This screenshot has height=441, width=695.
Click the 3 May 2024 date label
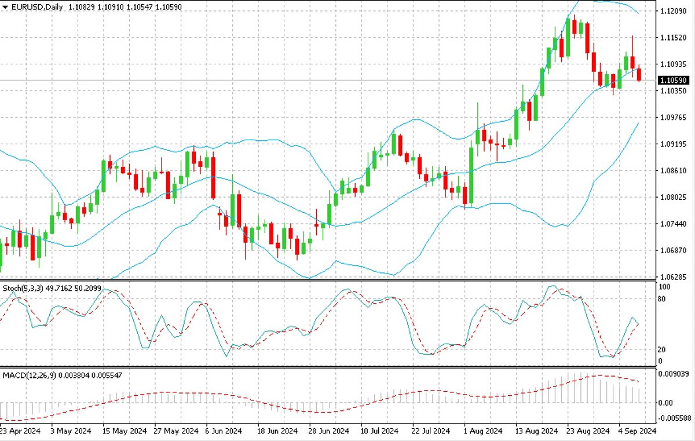click(71, 432)
